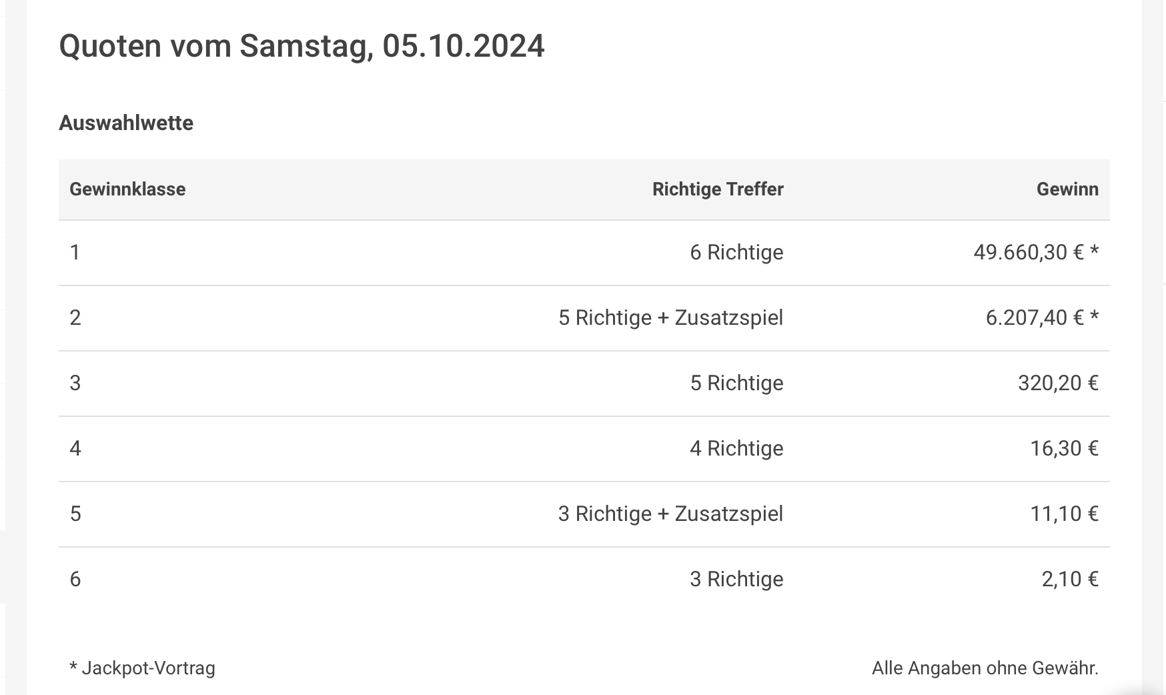Click the 2,10 € prize amount
The height and width of the screenshot is (695, 1166).
click(1070, 579)
